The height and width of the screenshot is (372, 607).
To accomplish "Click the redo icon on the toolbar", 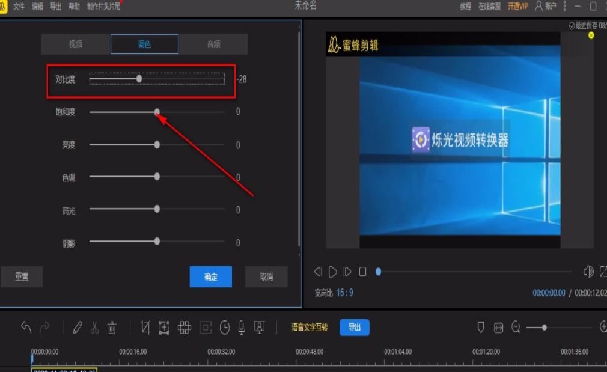I will point(44,327).
